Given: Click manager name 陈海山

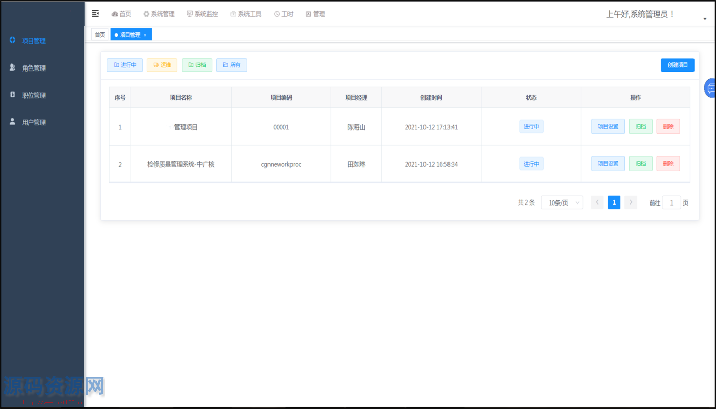Looking at the screenshot, I should (x=356, y=127).
